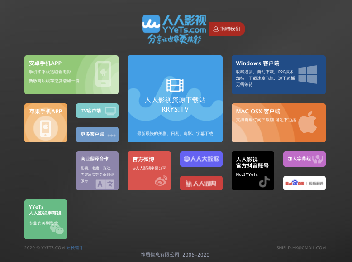Click the hands icon in 加入字幕组

click(318, 159)
